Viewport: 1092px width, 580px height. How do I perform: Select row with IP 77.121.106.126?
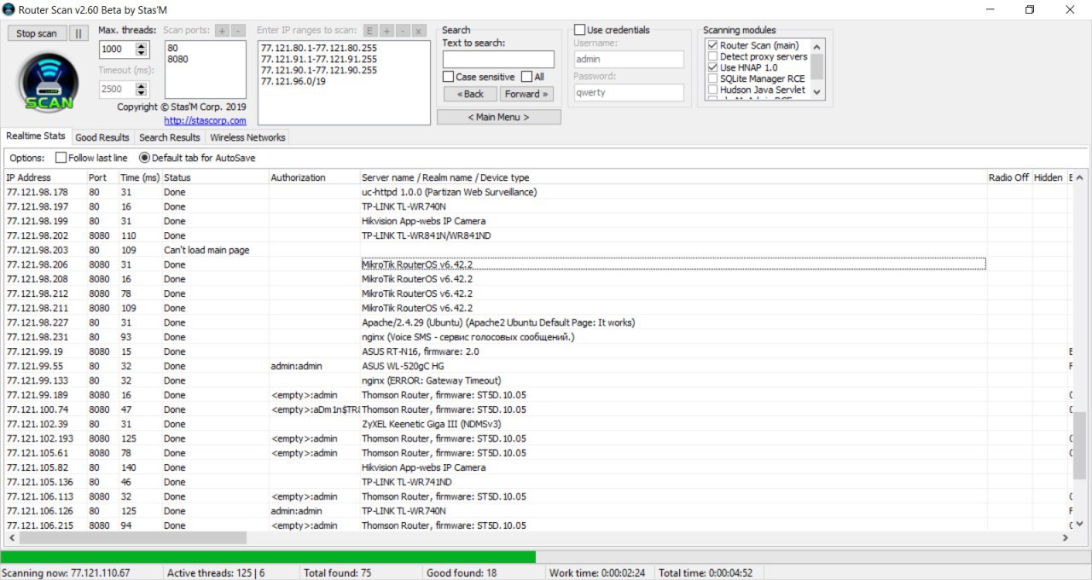click(x=537, y=511)
